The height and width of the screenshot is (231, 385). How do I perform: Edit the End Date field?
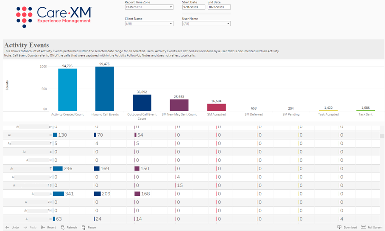(219, 7)
